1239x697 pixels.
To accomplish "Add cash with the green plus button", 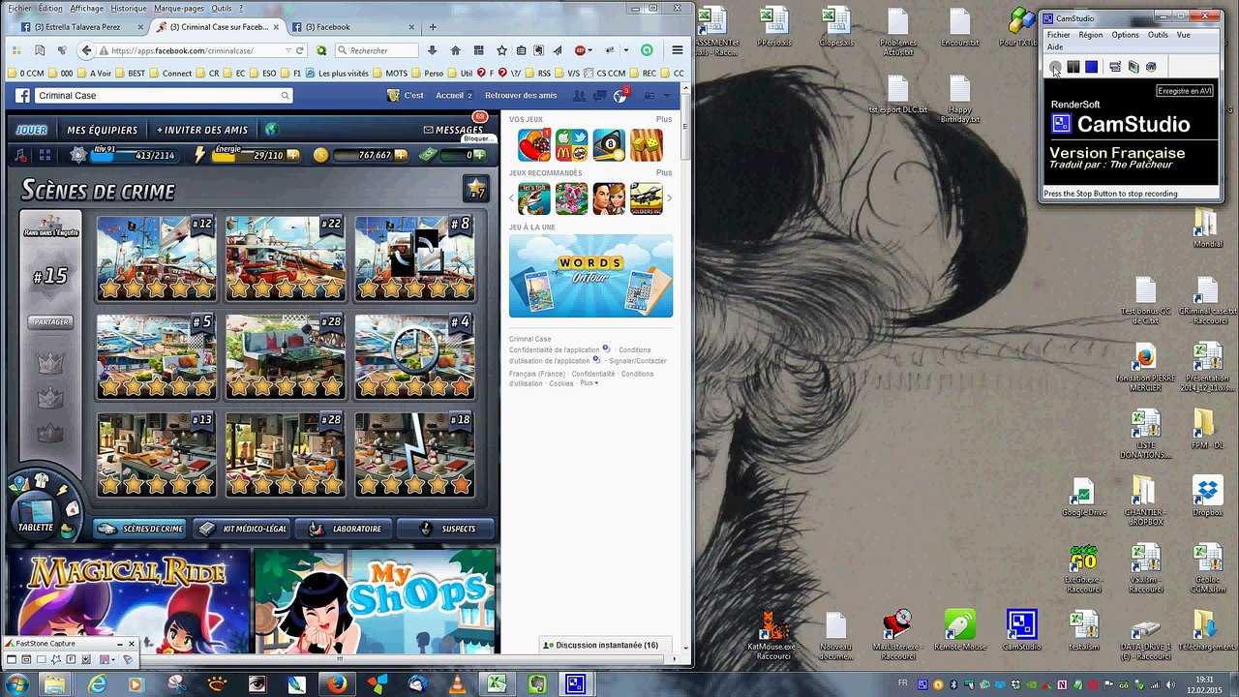I will (478, 155).
